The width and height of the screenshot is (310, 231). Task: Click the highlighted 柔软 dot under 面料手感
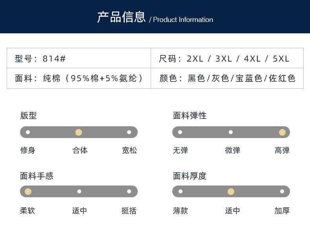28,191
